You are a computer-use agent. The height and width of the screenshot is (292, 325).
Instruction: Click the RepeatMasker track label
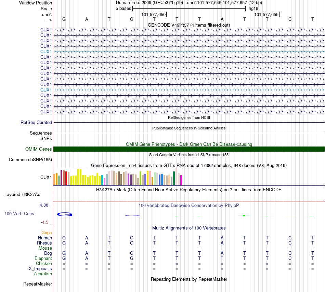(x=38, y=284)
